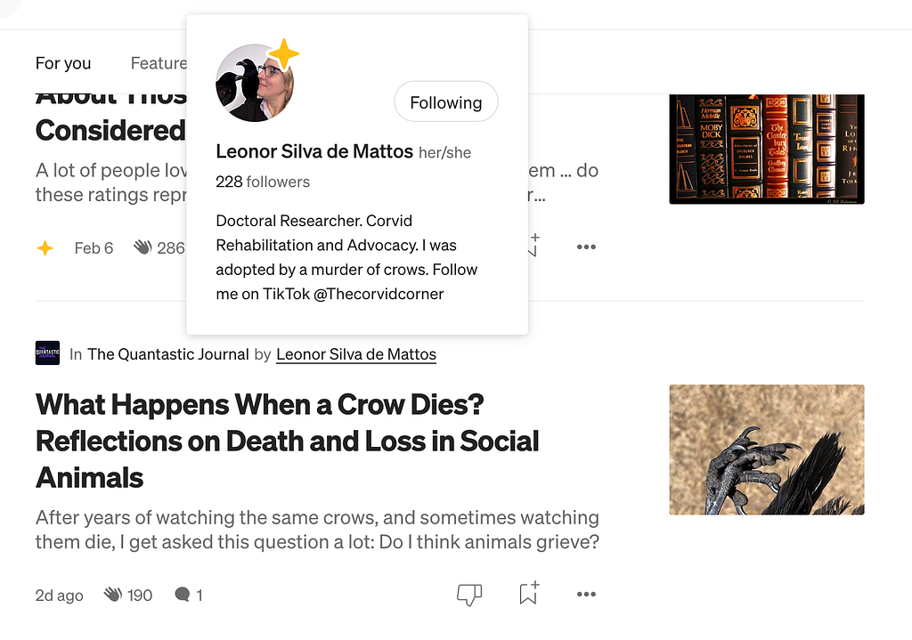Screen dimensions: 912x640
Task: Open more options for the Feb 6 article
Action: coord(586,247)
